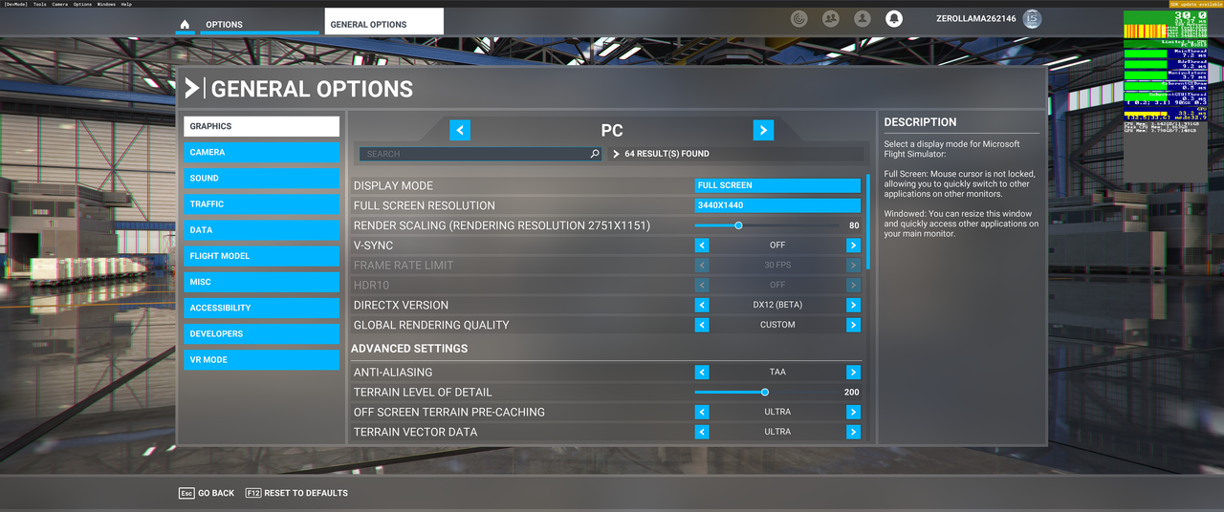
Task: Click DirectX Version left arrow
Action: (x=702, y=305)
